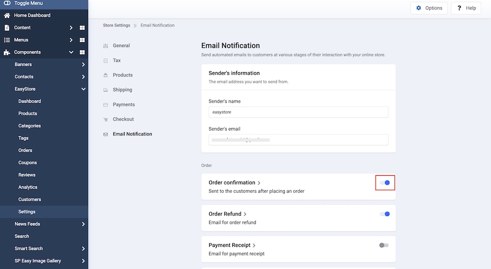The height and width of the screenshot is (269, 491).
Task: Click the Home Dashboard house icon
Action: [x=7, y=15]
